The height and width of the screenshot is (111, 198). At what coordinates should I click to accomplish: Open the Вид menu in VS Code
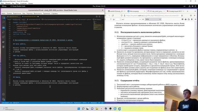point(24,14)
